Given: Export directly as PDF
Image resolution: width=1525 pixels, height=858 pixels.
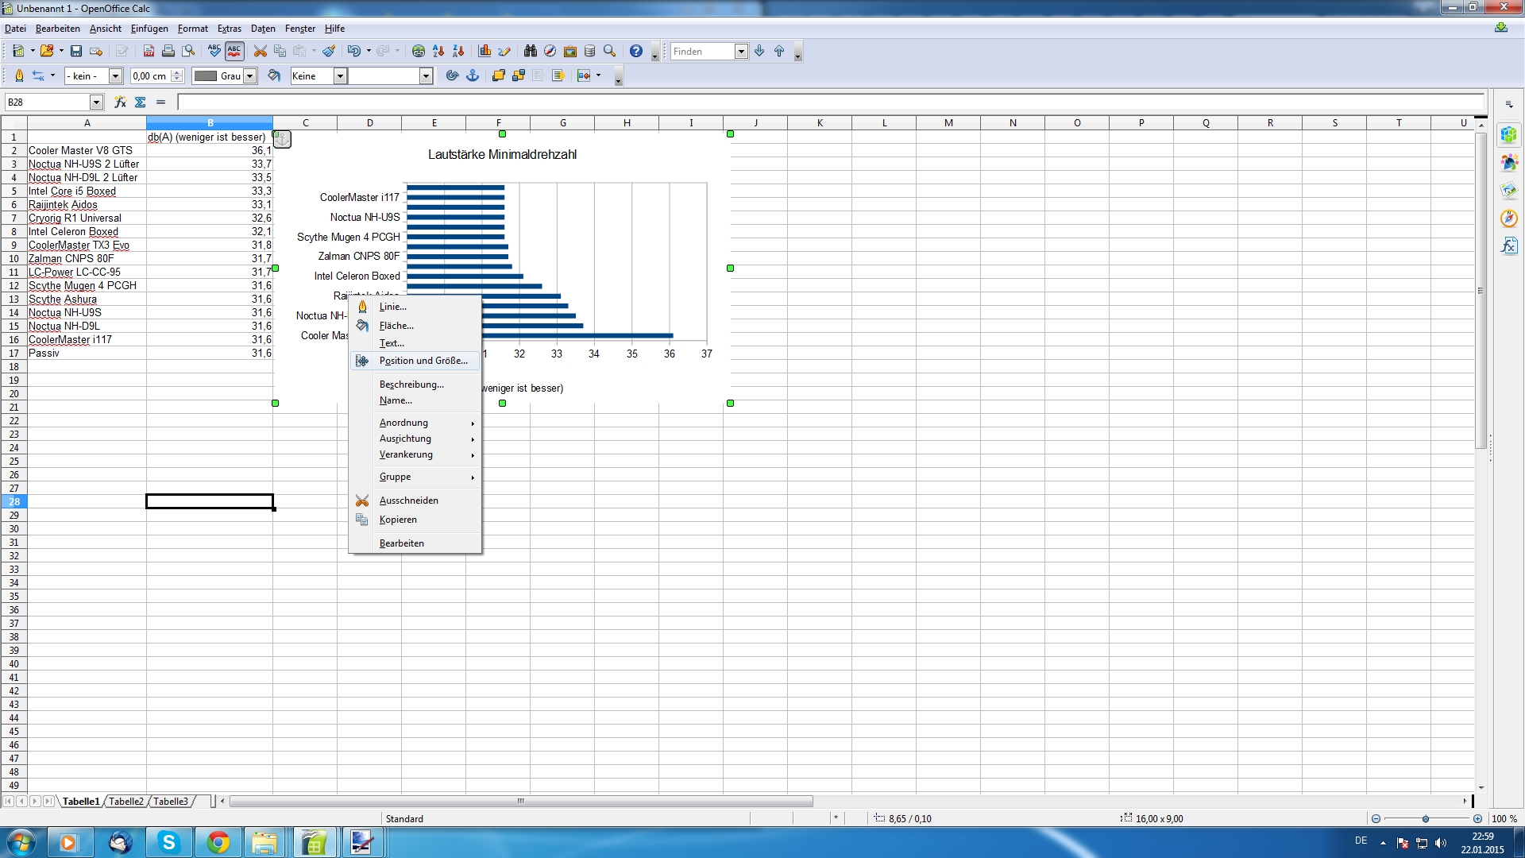Looking at the screenshot, I should (x=149, y=52).
